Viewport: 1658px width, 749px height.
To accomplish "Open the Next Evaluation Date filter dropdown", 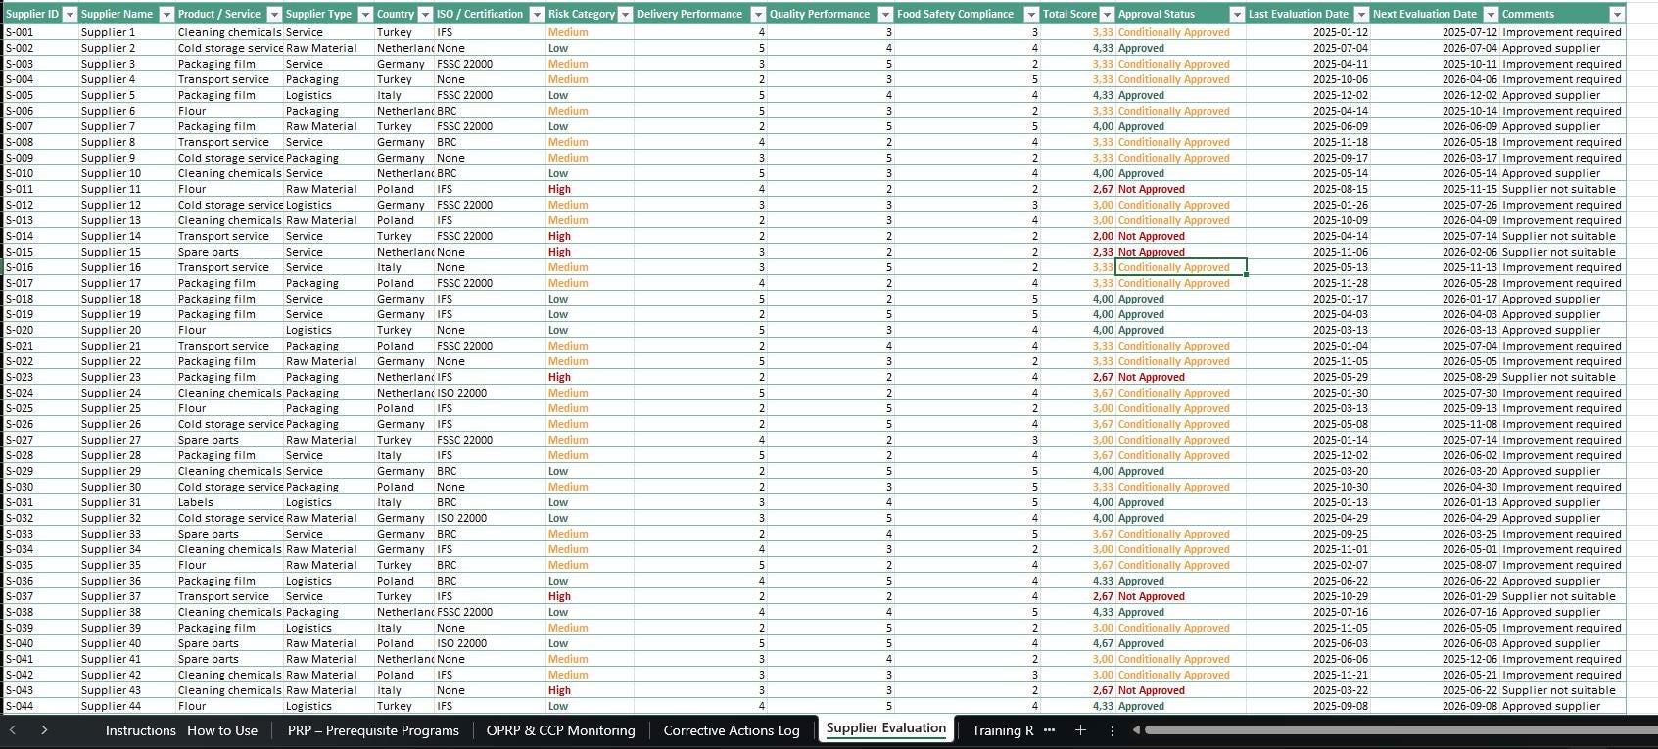I will click(x=1491, y=14).
